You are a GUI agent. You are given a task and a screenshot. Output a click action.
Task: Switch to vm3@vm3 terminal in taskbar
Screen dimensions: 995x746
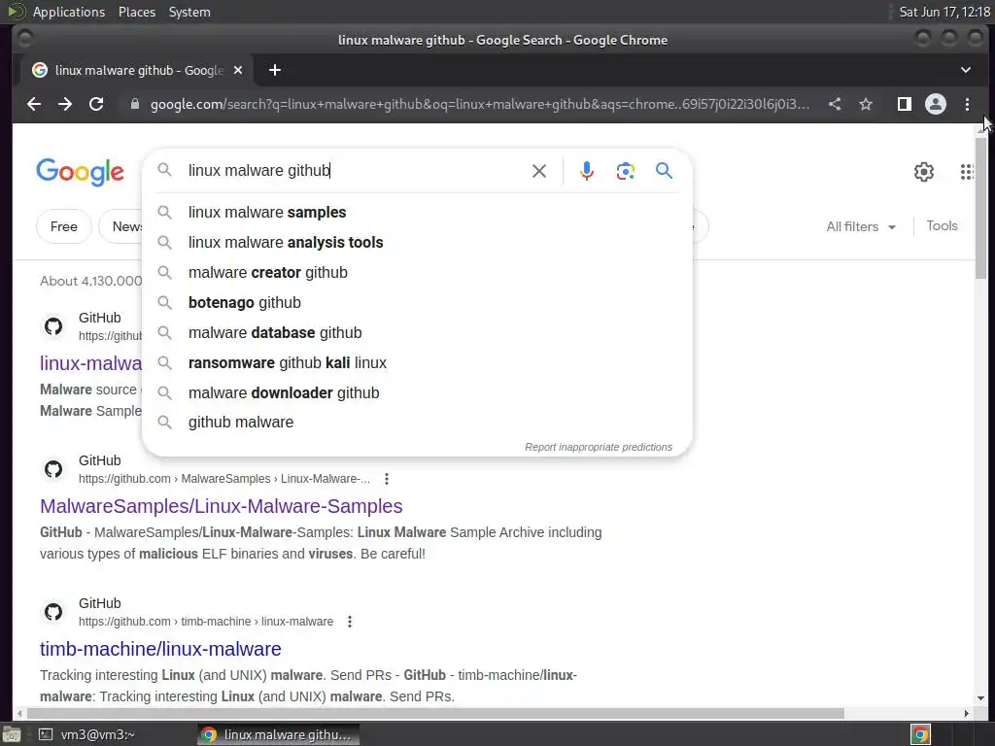86,734
